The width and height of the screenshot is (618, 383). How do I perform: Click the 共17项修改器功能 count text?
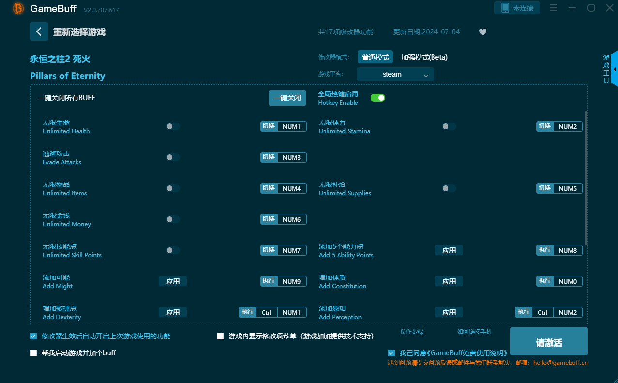(x=346, y=32)
